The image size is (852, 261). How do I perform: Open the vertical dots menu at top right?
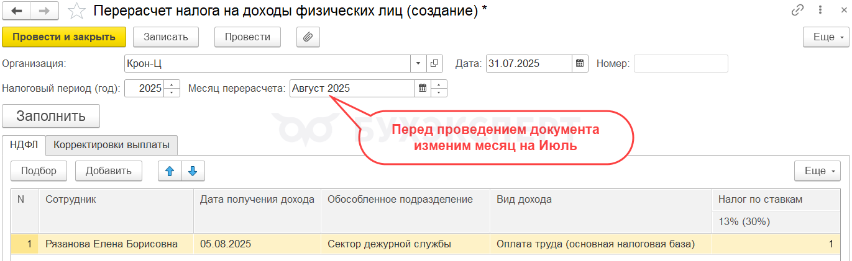[x=820, y=11]
